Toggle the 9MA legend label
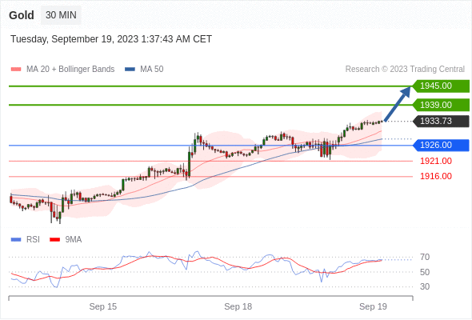Viewport: 472px width, 320px height. [x=74, y=240]
